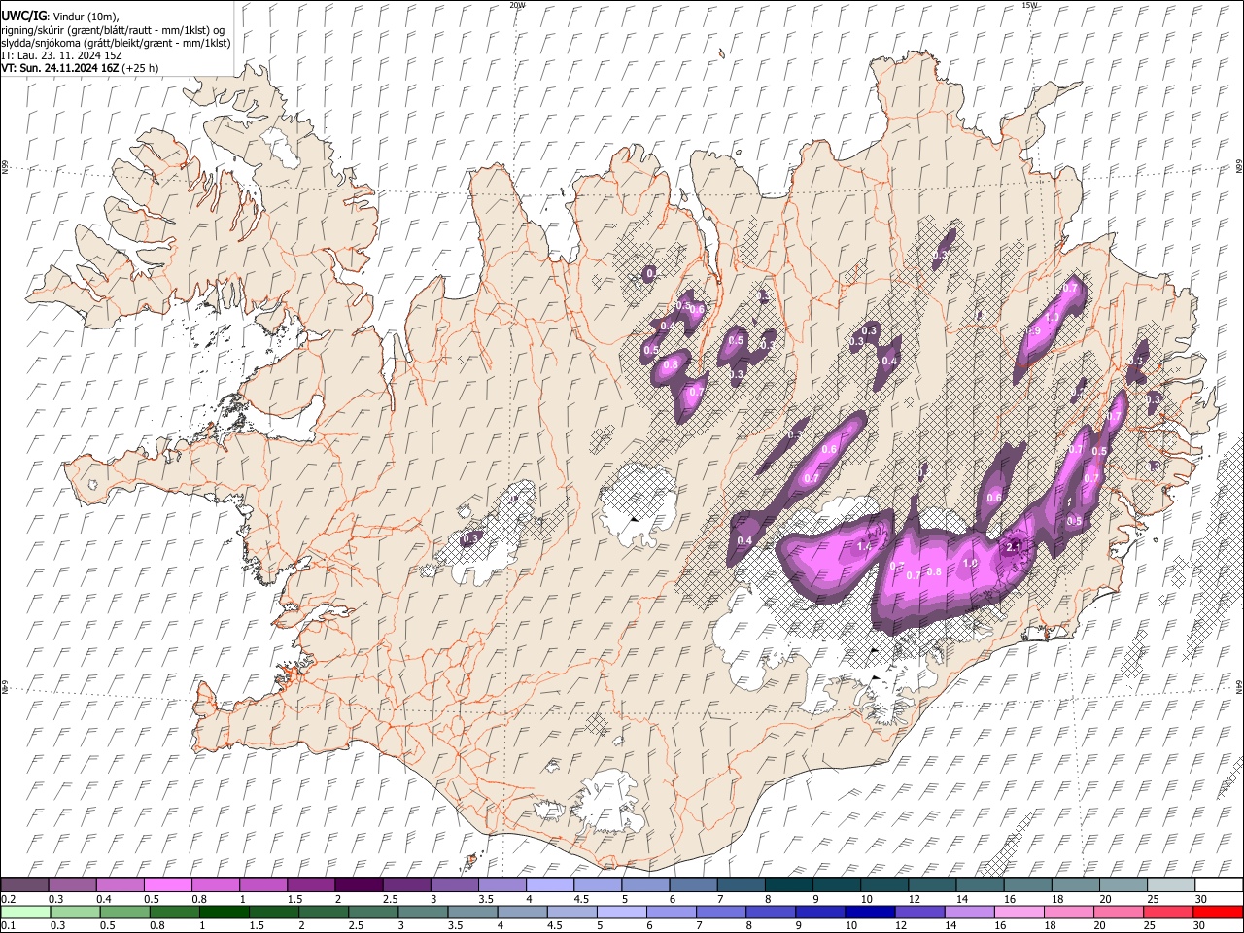The image size is (1244, 933).
Task: Click the '20W' longitude label
Action: tap(517, 5)
